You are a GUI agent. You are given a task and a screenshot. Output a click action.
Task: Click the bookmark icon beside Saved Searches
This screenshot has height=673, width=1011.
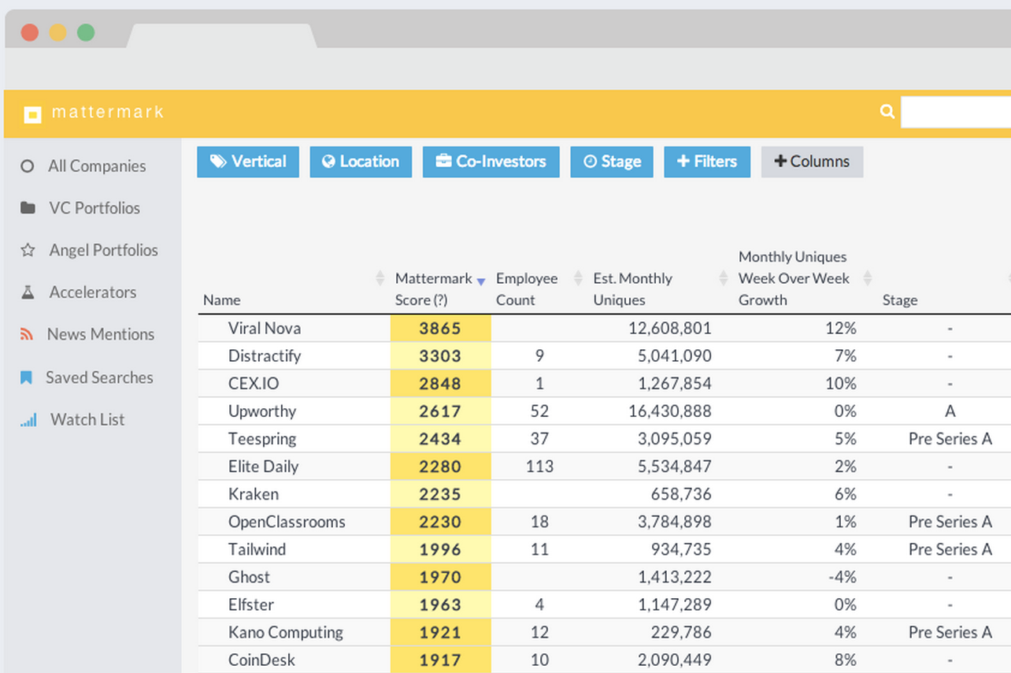[x=27, y=378]
